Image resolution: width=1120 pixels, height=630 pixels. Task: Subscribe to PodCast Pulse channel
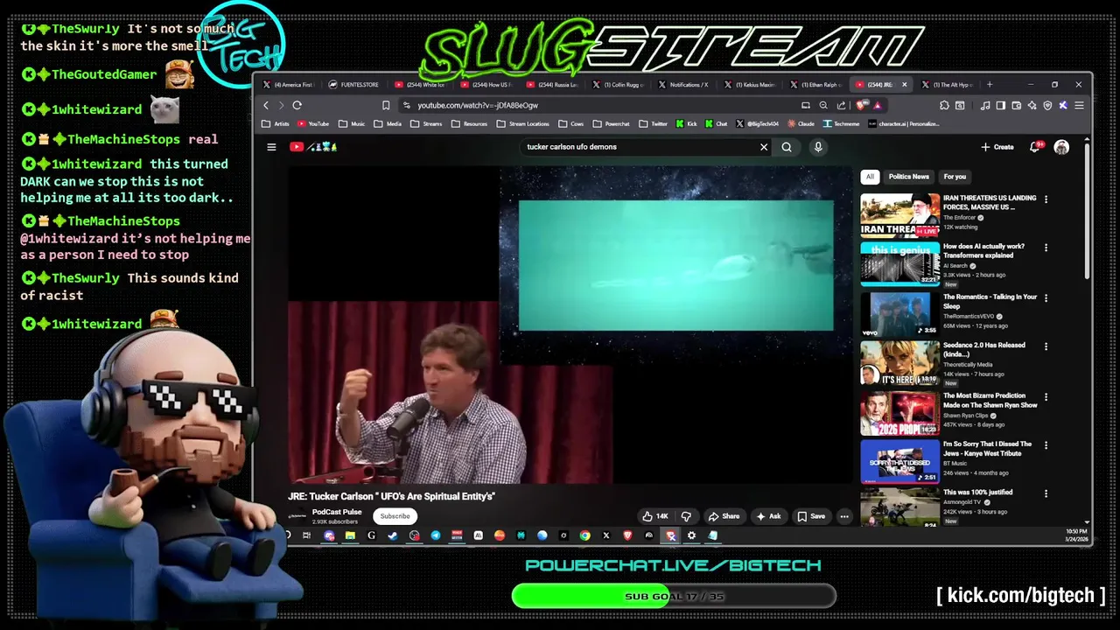click(x=395, y=516)
